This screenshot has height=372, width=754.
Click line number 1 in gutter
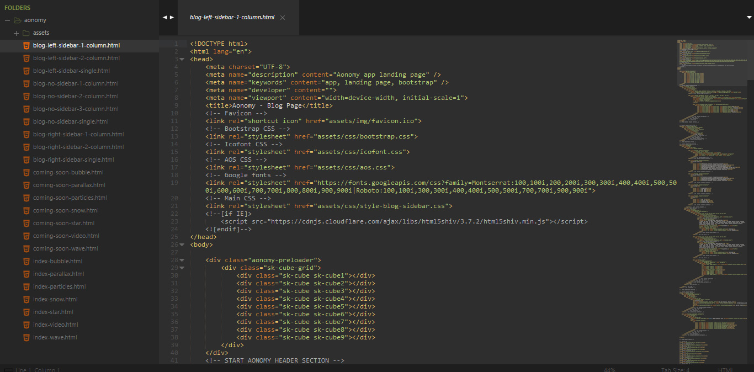point(176,44)
